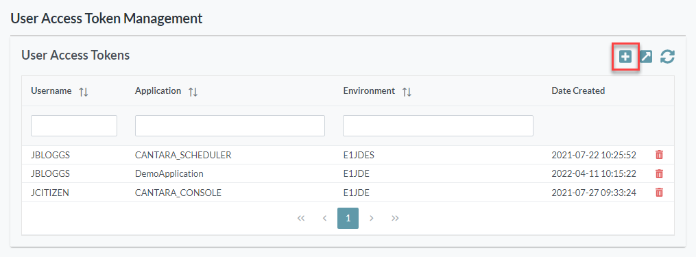Go to next page arrow
696x257 pixels.
(372, 218)
